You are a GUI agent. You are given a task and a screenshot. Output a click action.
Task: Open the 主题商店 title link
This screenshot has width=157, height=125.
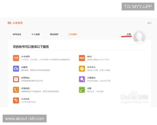coord(91,78)
